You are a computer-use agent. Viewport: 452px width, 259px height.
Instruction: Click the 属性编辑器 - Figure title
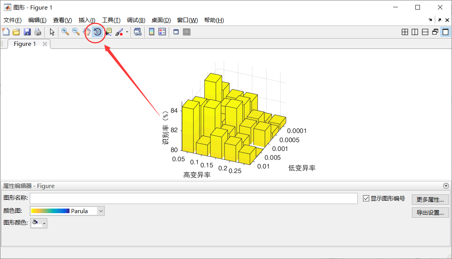click(x=29, y=186)
